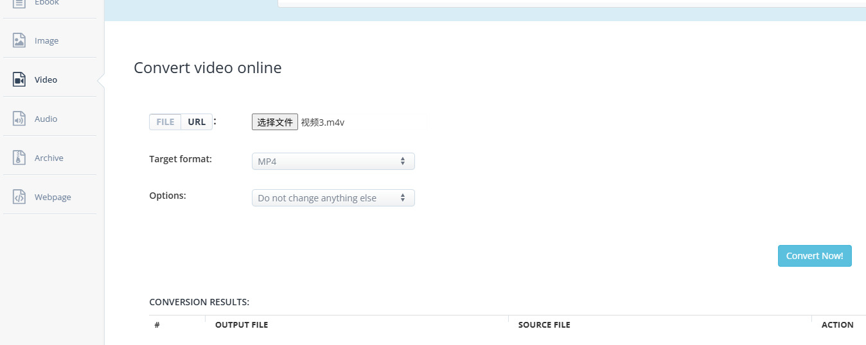This screenshot has width=866, height=345.
Task: Click the Image category icon
Action: click(x=19, y=40)
